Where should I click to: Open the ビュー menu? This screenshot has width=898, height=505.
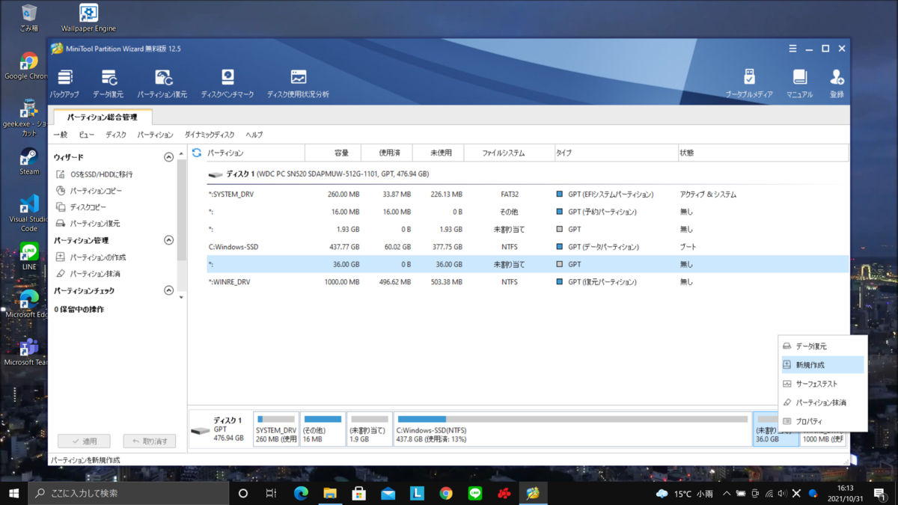point(87,135)
